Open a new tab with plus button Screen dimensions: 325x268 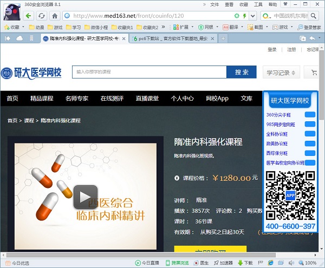(x=223, y=38)
